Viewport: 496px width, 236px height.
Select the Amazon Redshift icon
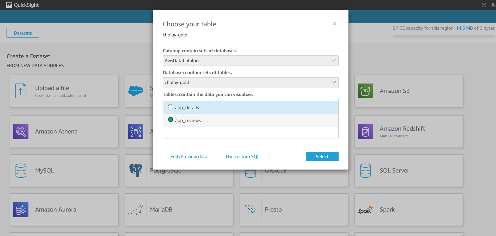pyautogui.click(x=365, y=132)
